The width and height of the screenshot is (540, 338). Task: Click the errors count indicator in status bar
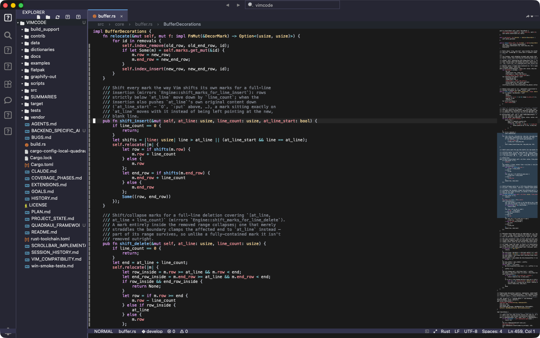click(x=171, y=331)
